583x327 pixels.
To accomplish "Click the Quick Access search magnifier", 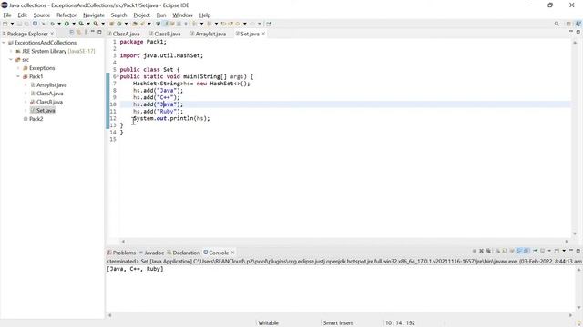I will pos(557,24).
